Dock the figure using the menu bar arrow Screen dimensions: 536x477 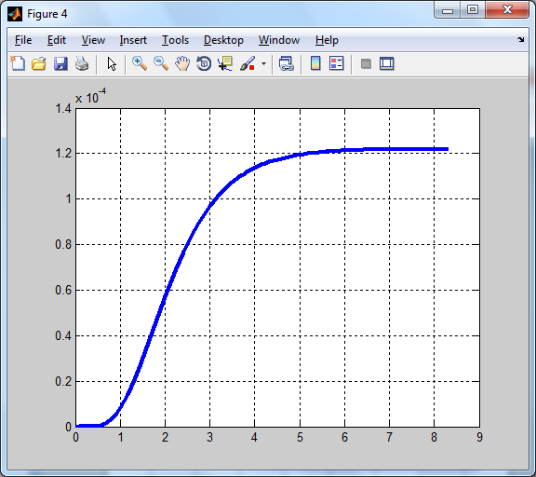tap(520, 40)
